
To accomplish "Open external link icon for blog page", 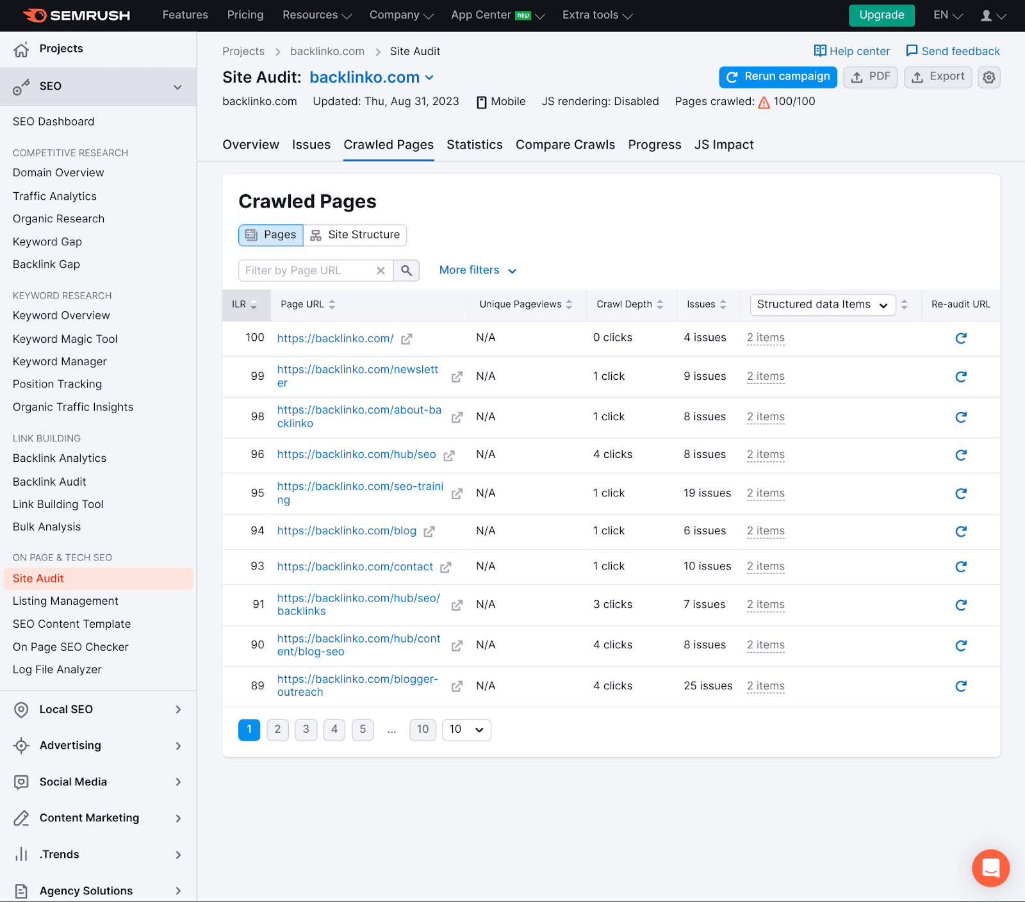I will coord(429,532).
